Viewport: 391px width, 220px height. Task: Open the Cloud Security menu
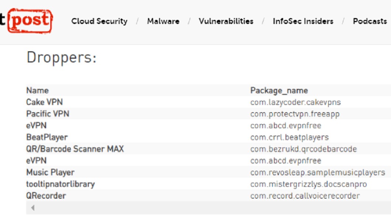tap(99, 21)
